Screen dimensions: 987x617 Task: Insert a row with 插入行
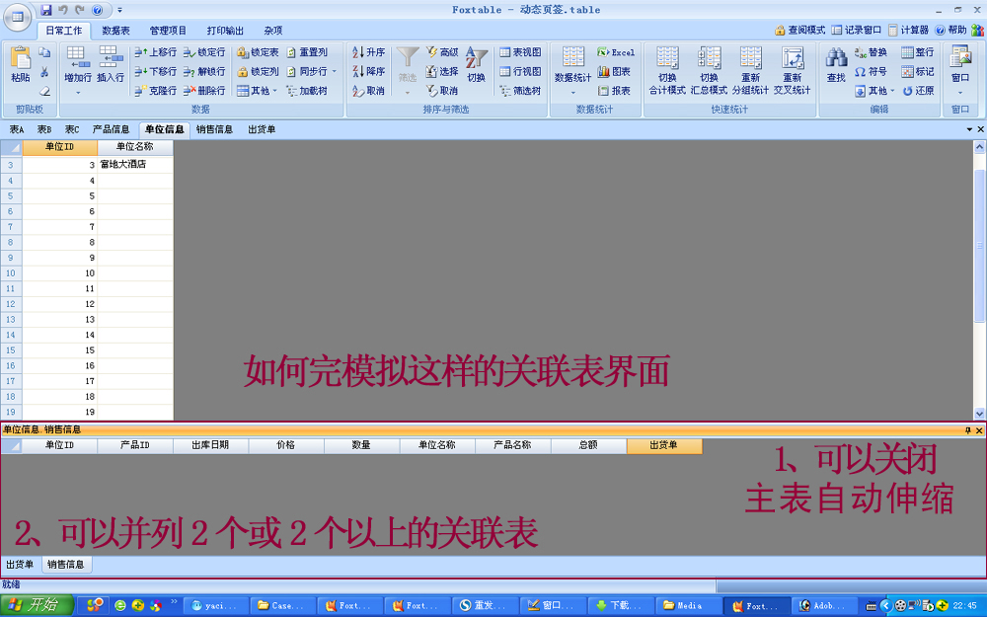coord(111,64)
